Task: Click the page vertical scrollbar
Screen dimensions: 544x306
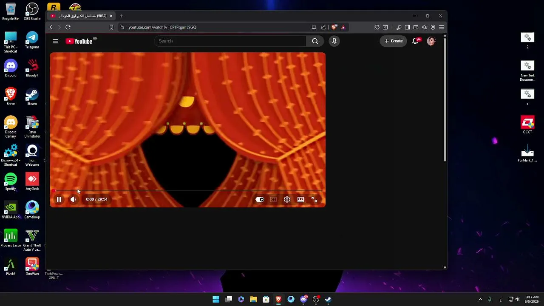Action: click(445, 100)
